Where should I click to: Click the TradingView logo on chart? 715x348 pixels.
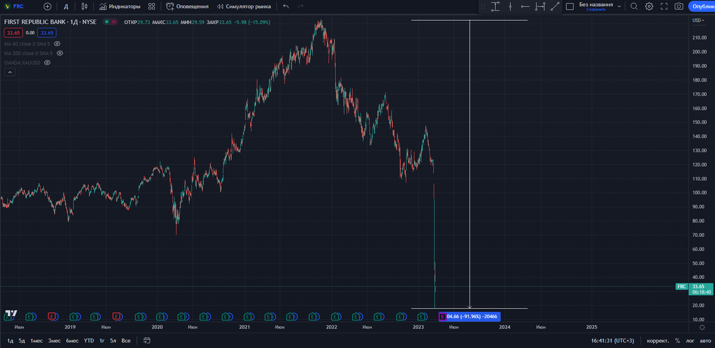click(11, 313)
